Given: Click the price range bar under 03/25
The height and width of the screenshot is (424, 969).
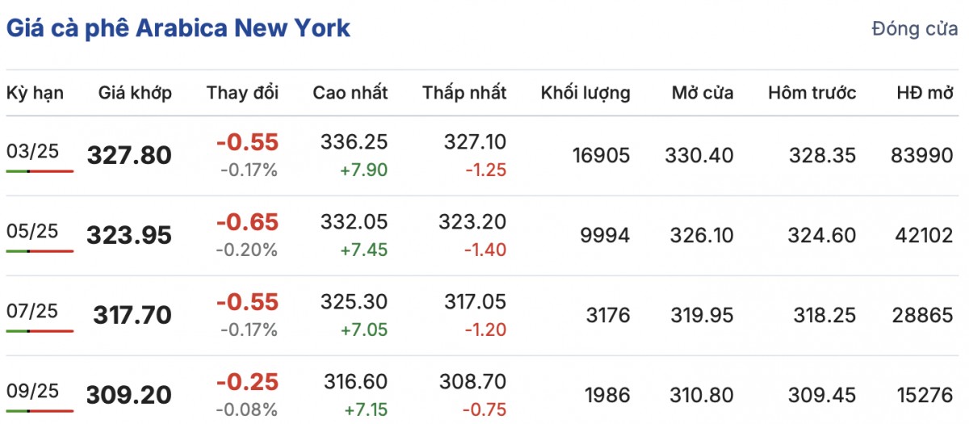Looking at the screenshot, I should tap(40, 171).
